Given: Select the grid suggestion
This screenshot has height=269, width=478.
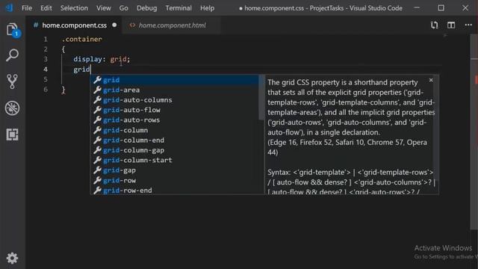Looking at the screenshot, I should 176,80.
